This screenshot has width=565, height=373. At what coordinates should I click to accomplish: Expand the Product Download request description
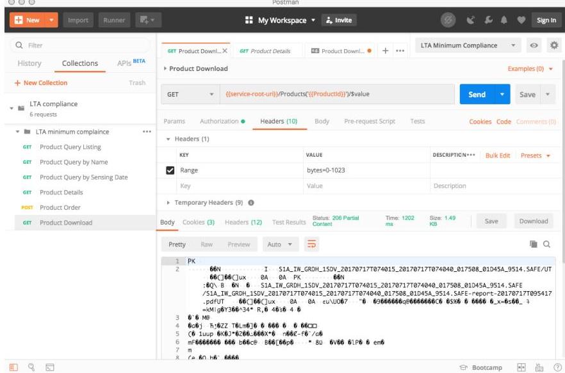point(165,68)
